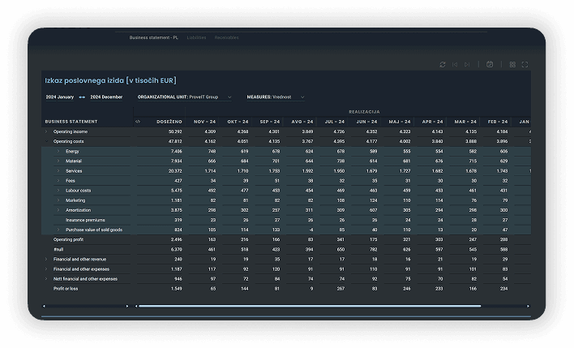The height and width of the screenshot is (348, 574).
Task: Expand Financial and other revenue row
Action: (x=46, y=259)
